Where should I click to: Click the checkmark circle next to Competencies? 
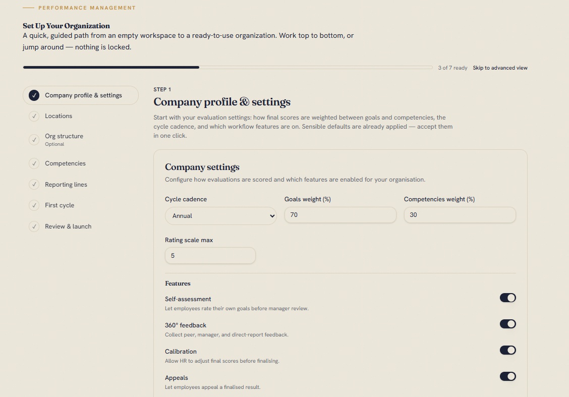(x=34, y=163)
